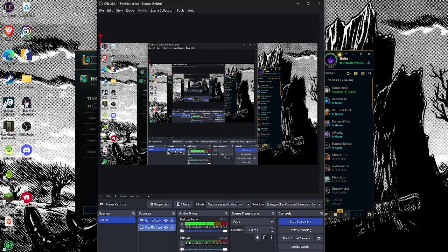
Task: Open Mode dropdown Capture specific window
Action: (x=228, y=204)
